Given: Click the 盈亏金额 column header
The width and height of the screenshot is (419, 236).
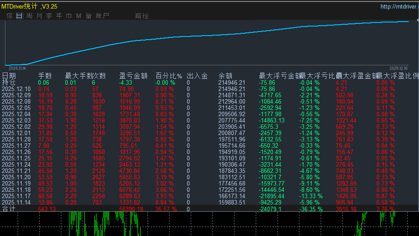Looking at the screenshot, I should [x=134, y=76].
